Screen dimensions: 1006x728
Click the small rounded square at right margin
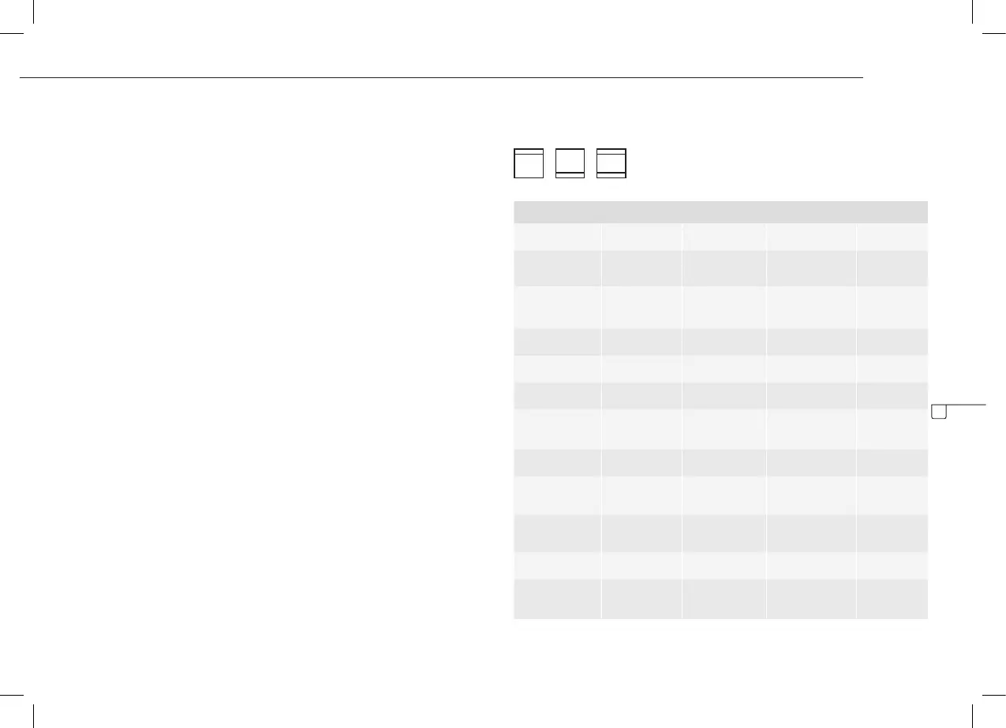(x=939, y=412)
